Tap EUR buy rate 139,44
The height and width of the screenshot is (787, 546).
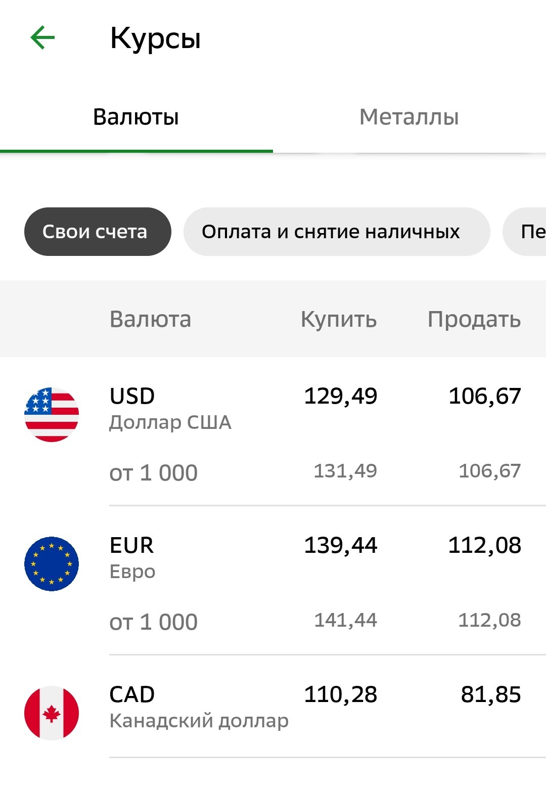(341, 546)
